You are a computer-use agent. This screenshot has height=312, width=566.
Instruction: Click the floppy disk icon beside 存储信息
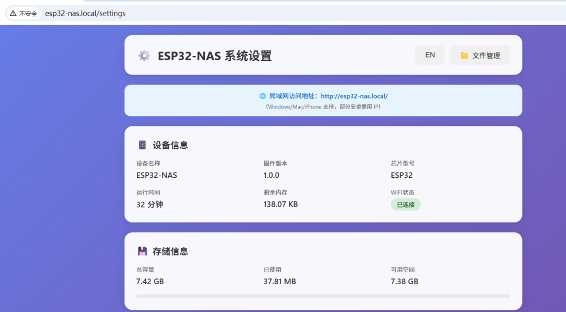click(142, 251)
